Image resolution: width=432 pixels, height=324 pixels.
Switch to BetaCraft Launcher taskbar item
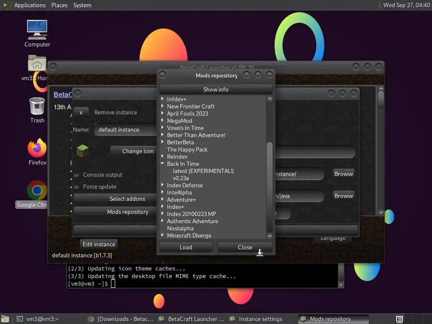pos(192,319)
